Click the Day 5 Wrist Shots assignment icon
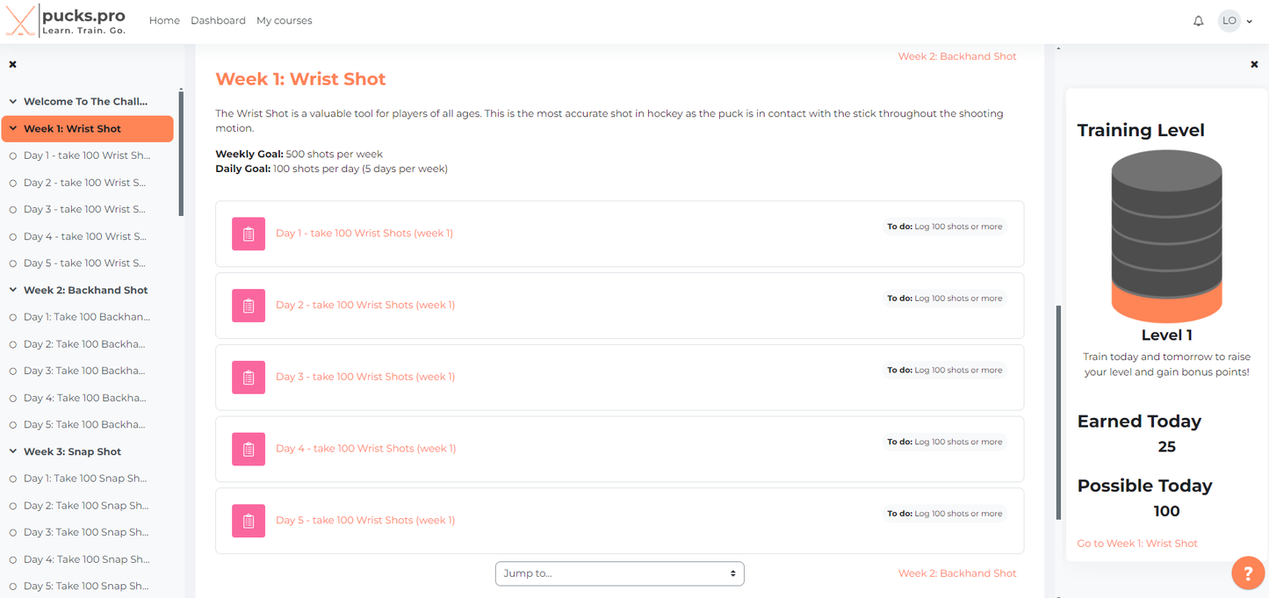Screen dimensions: 1269x598 tap(249, 521)
